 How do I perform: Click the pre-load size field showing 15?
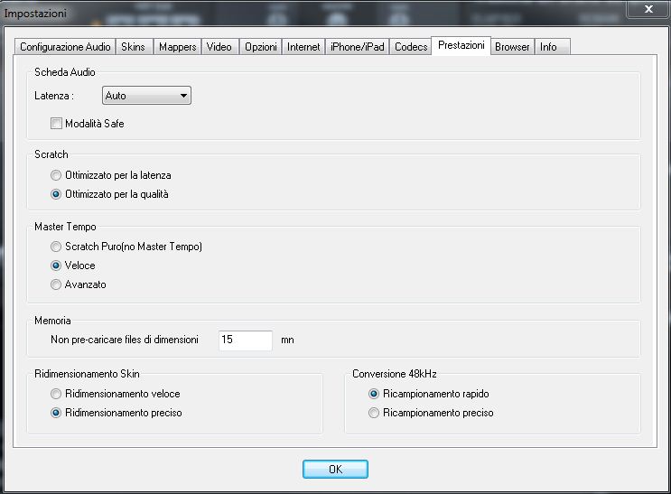coord(246,340)
